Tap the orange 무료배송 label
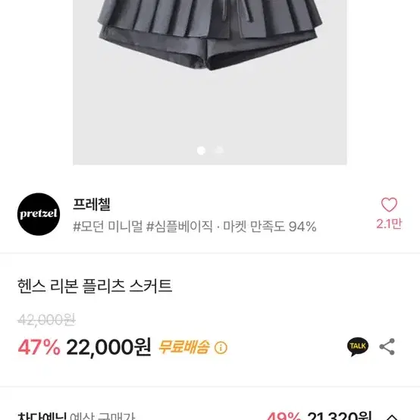 pos(183,347)
